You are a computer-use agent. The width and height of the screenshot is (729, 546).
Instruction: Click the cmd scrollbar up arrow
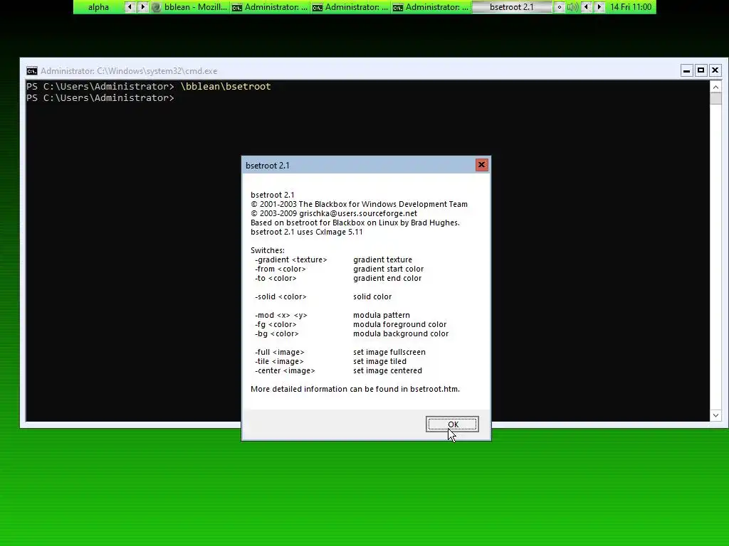(x=715, y=87)
